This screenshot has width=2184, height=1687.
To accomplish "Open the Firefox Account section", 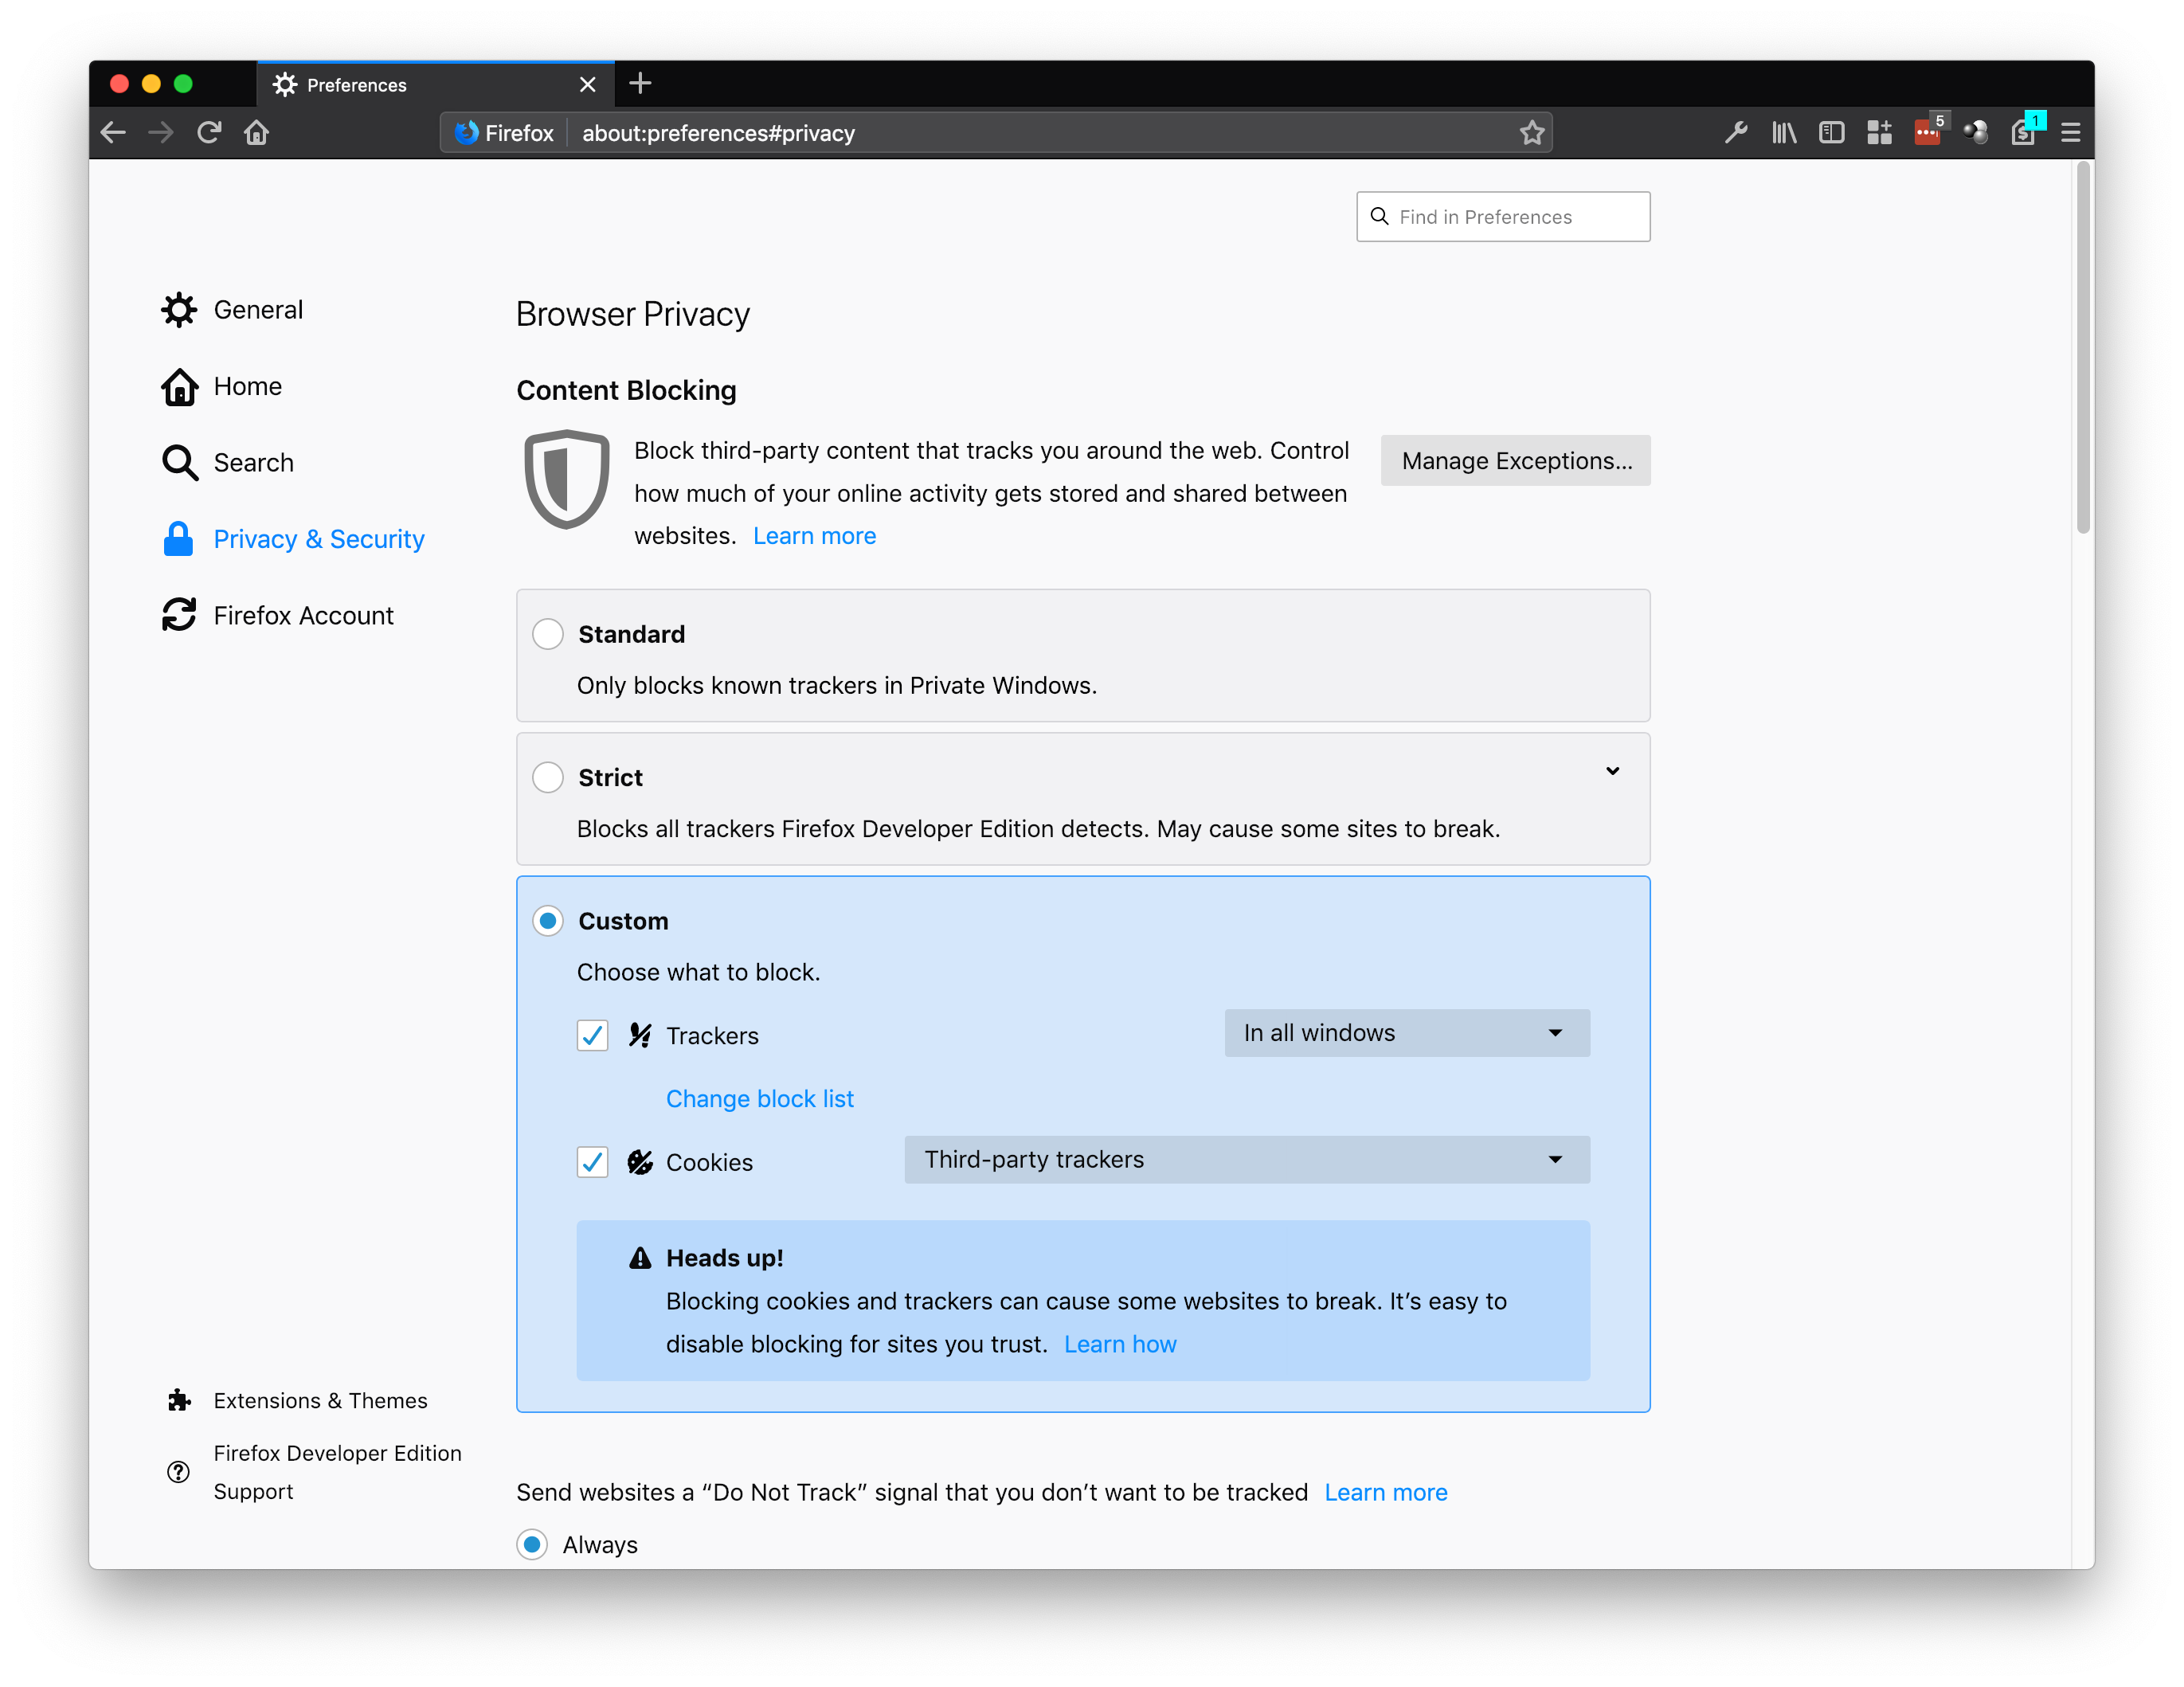I will point(302,615).
